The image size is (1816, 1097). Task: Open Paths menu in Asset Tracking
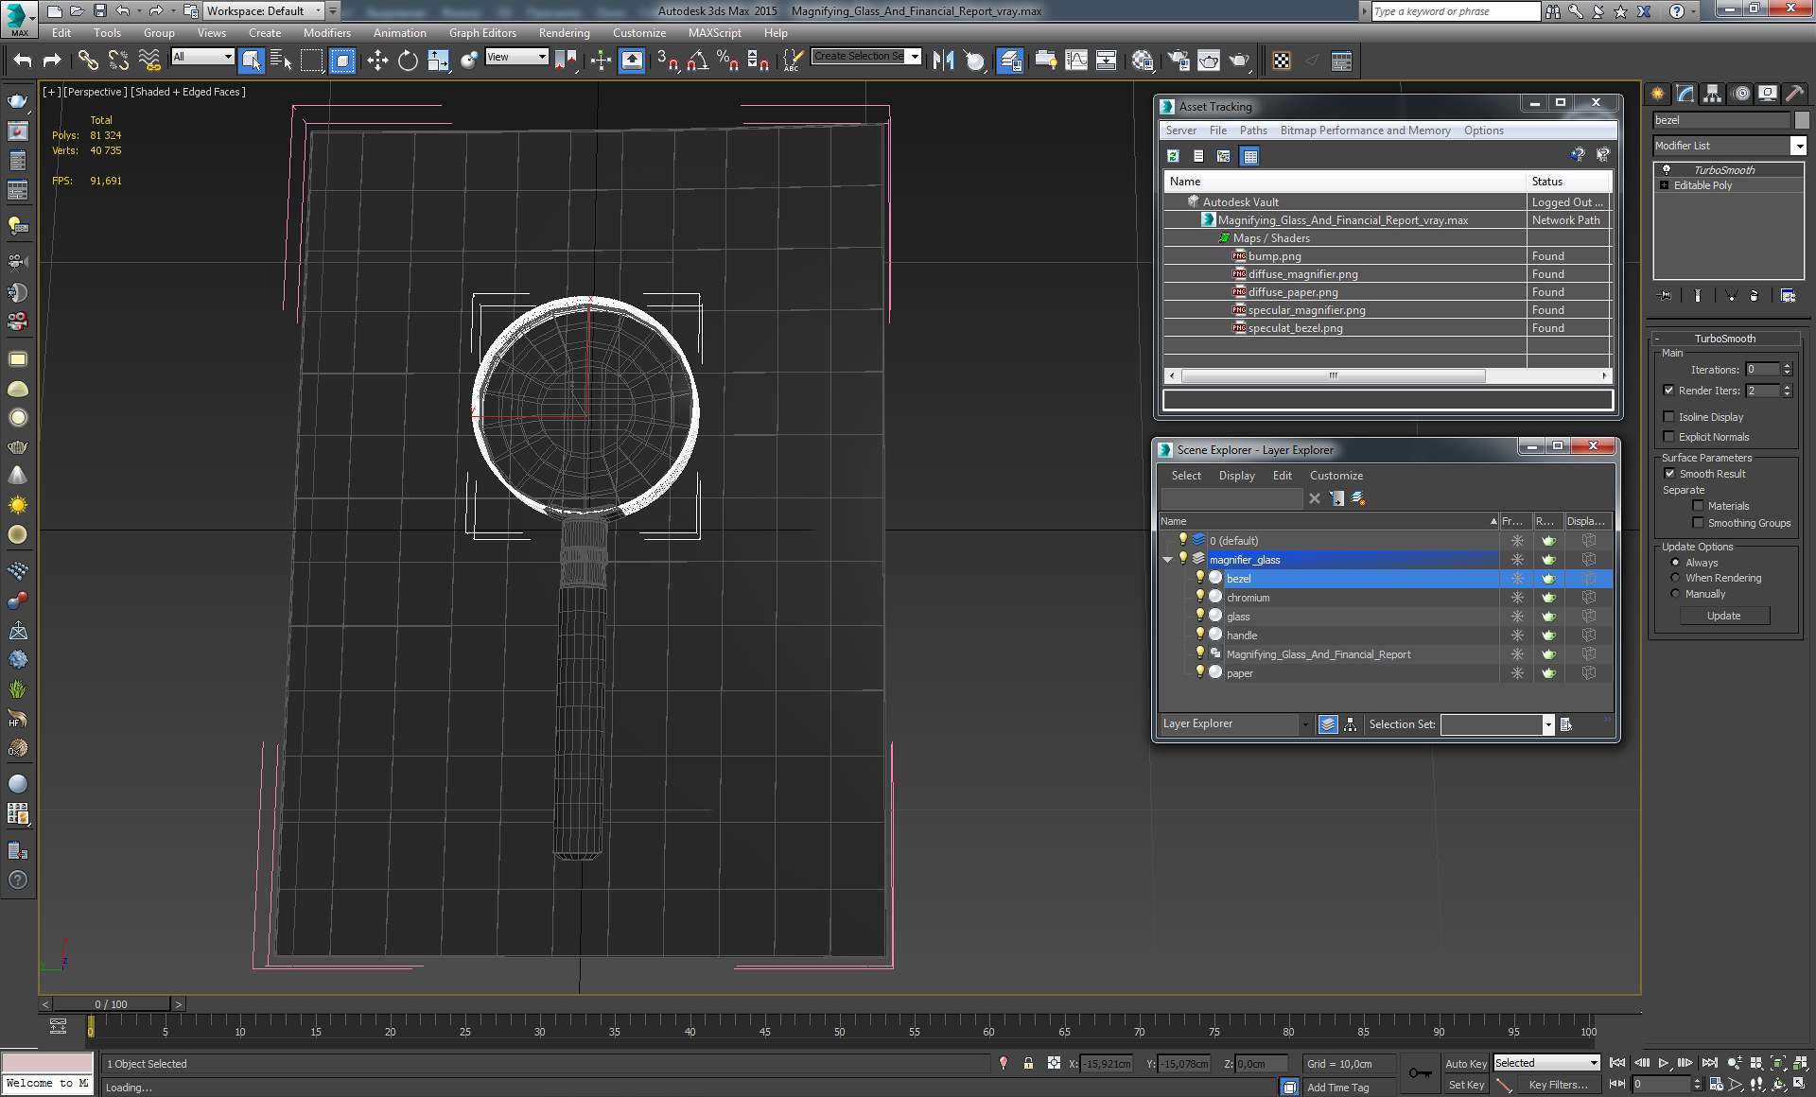(x=1253, y=131)
